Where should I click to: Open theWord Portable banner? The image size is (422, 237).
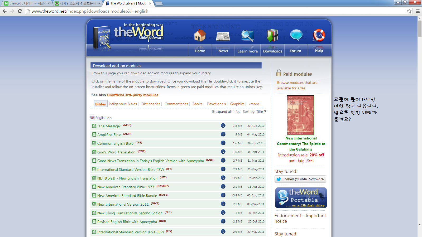301,198
